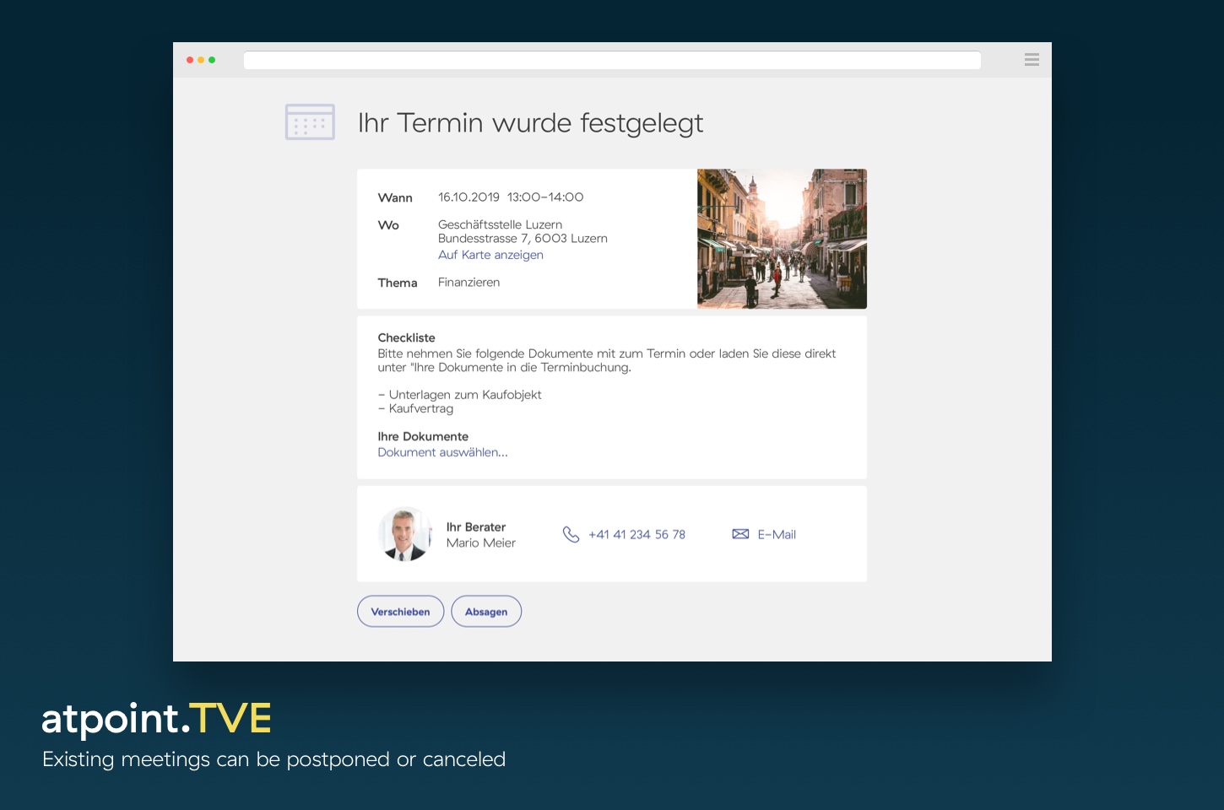
Task: Click the phone icon next to the number
Action: [x=571, y=534]
